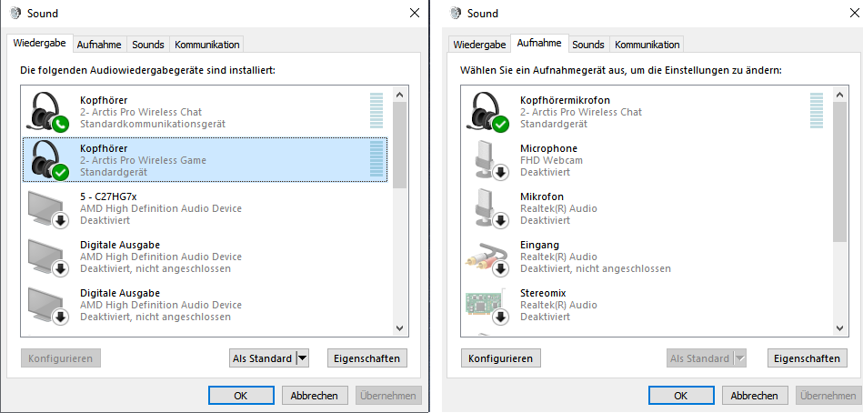Open Sounds tab in left Sound window
863x413 pixels.
(148, 45)
